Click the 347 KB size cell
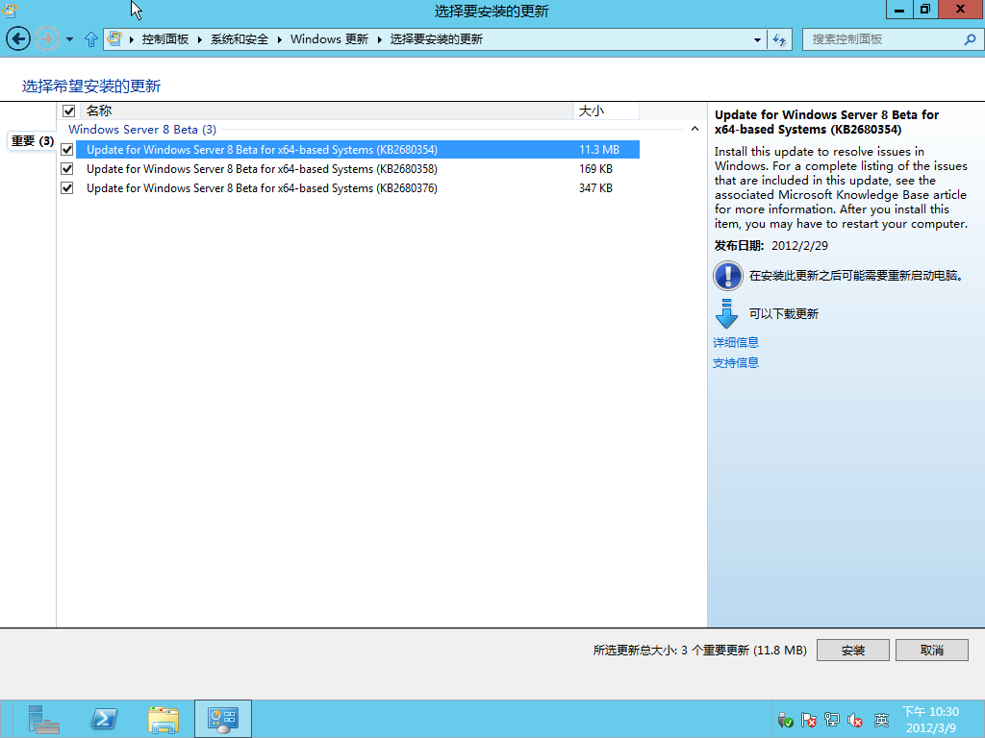The height and width of the screenshot is (738, 985). click(595, 187)
